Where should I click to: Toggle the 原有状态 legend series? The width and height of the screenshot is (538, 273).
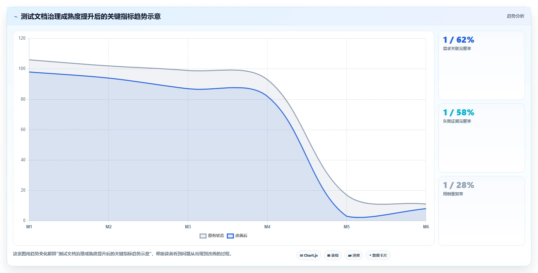coord(212,236)
